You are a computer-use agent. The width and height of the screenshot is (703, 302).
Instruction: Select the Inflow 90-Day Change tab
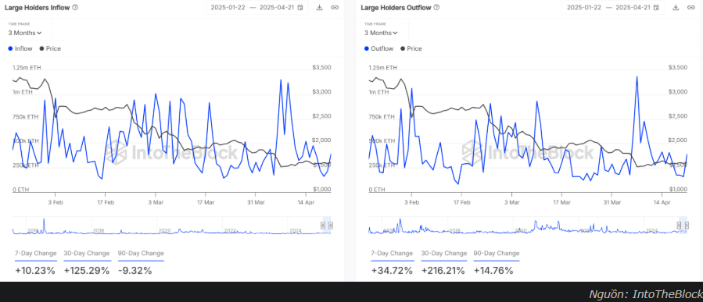(141, 254)
